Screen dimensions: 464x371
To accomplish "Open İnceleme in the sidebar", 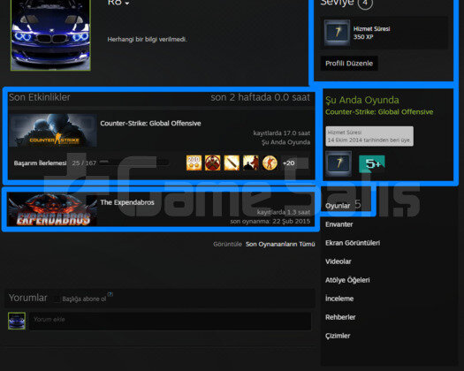I will [x=339, y=299].
